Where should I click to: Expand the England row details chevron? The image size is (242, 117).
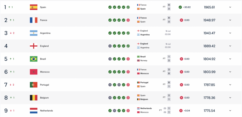click(x=230, y=46)
